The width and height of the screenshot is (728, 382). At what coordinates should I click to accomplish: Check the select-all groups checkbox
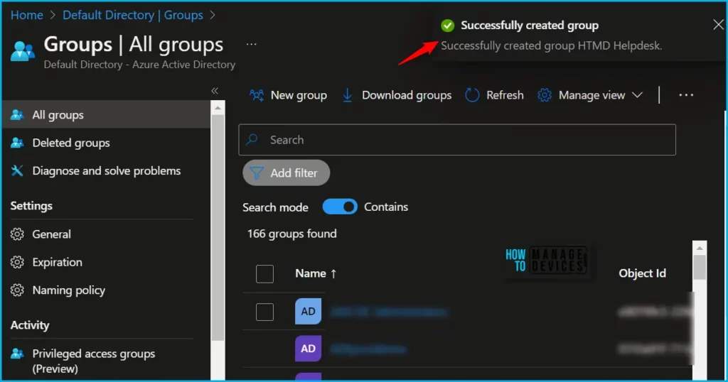pos(264,273)
